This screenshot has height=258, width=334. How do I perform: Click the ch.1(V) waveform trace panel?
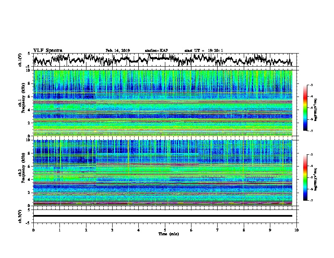166,60
